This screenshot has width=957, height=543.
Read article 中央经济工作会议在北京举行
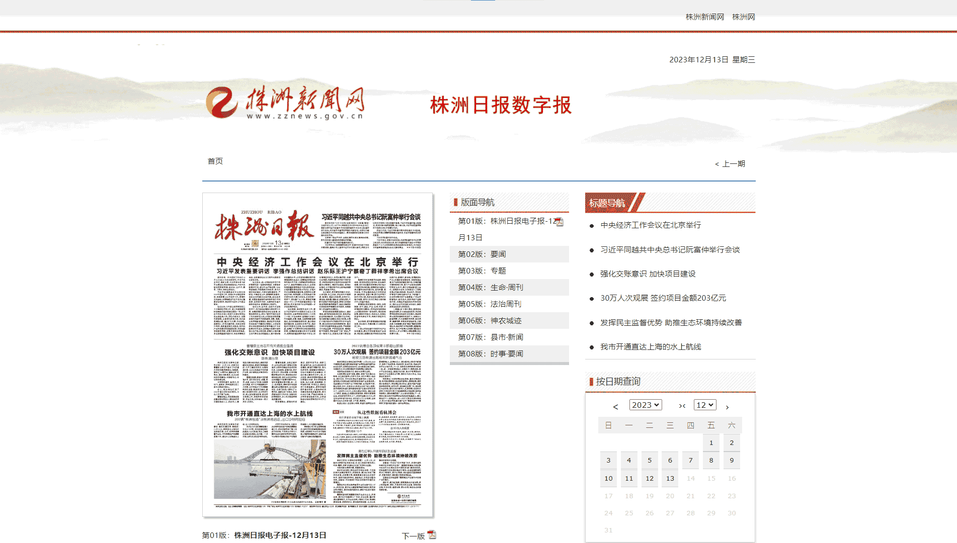click(x=651, y=225)
